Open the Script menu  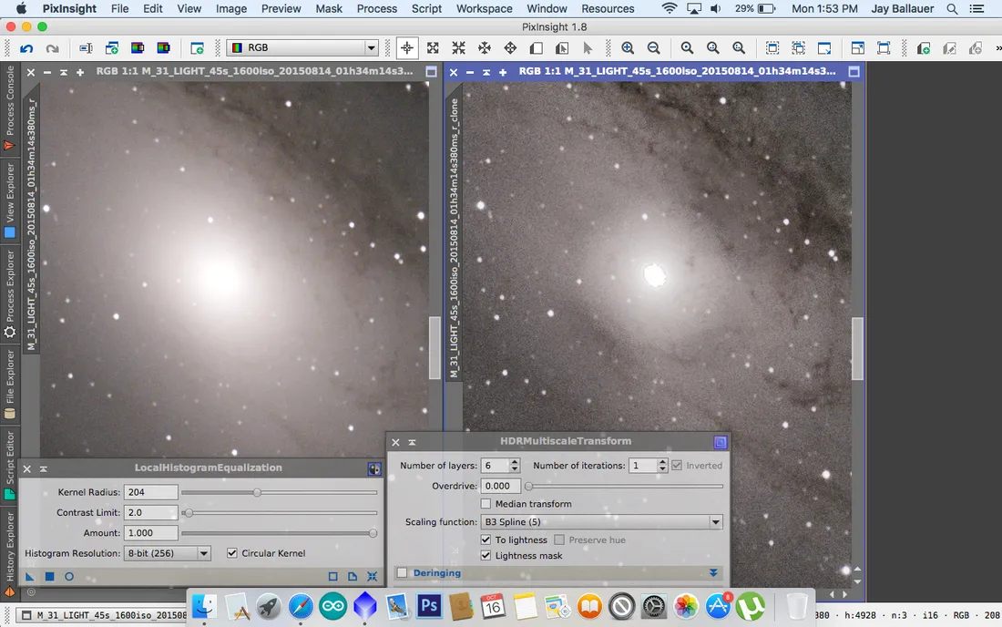click(426, 9)
